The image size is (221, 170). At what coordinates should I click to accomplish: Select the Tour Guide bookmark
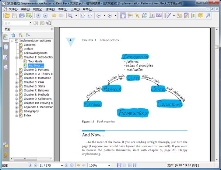(35, 61)
